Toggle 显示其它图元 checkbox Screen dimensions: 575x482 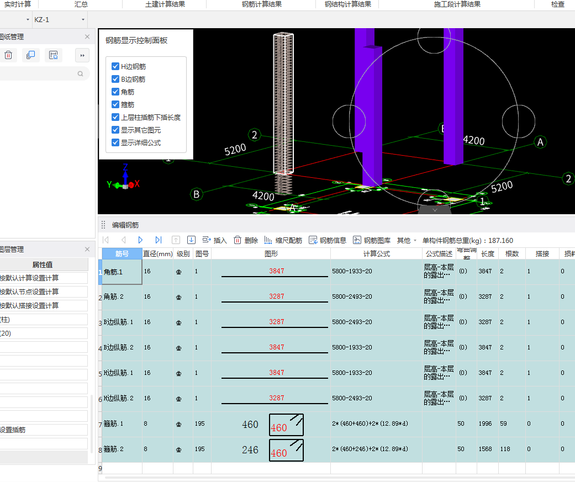coord(115,130)
